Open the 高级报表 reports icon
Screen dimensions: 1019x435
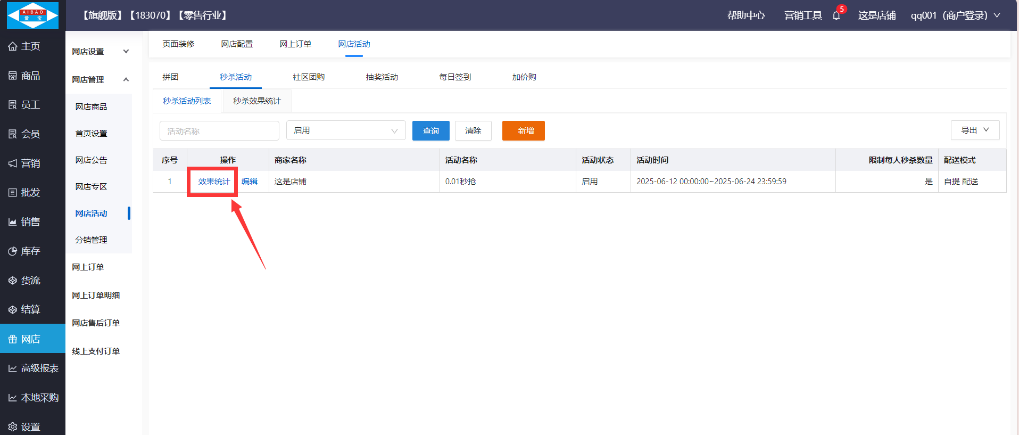click(13, 368)
